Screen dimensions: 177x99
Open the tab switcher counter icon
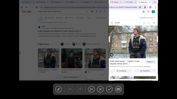pyautogui.click(x=150, y=7)
